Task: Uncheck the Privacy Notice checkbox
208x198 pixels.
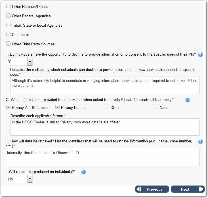Action: (x=58, y=107)
